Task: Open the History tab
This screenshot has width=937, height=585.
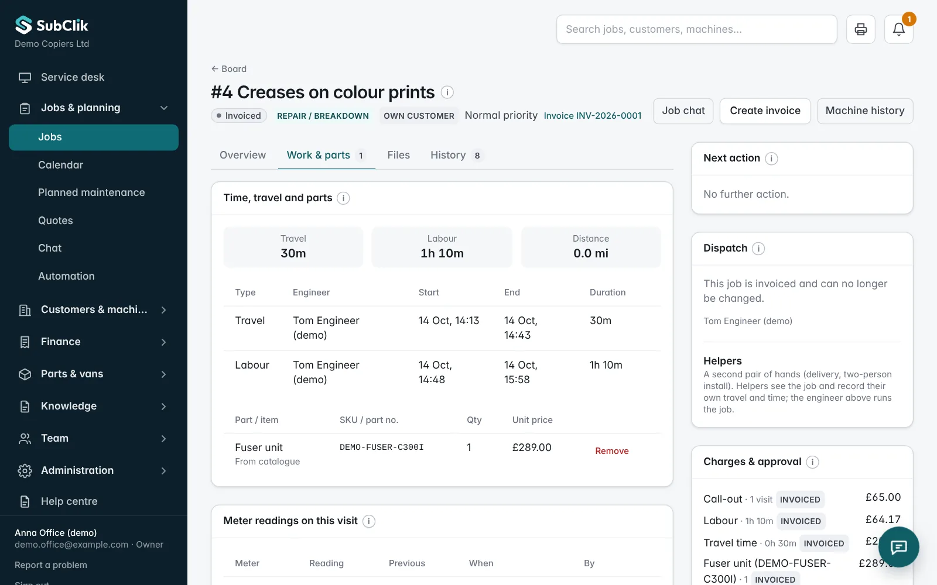Action: point(456,155)
